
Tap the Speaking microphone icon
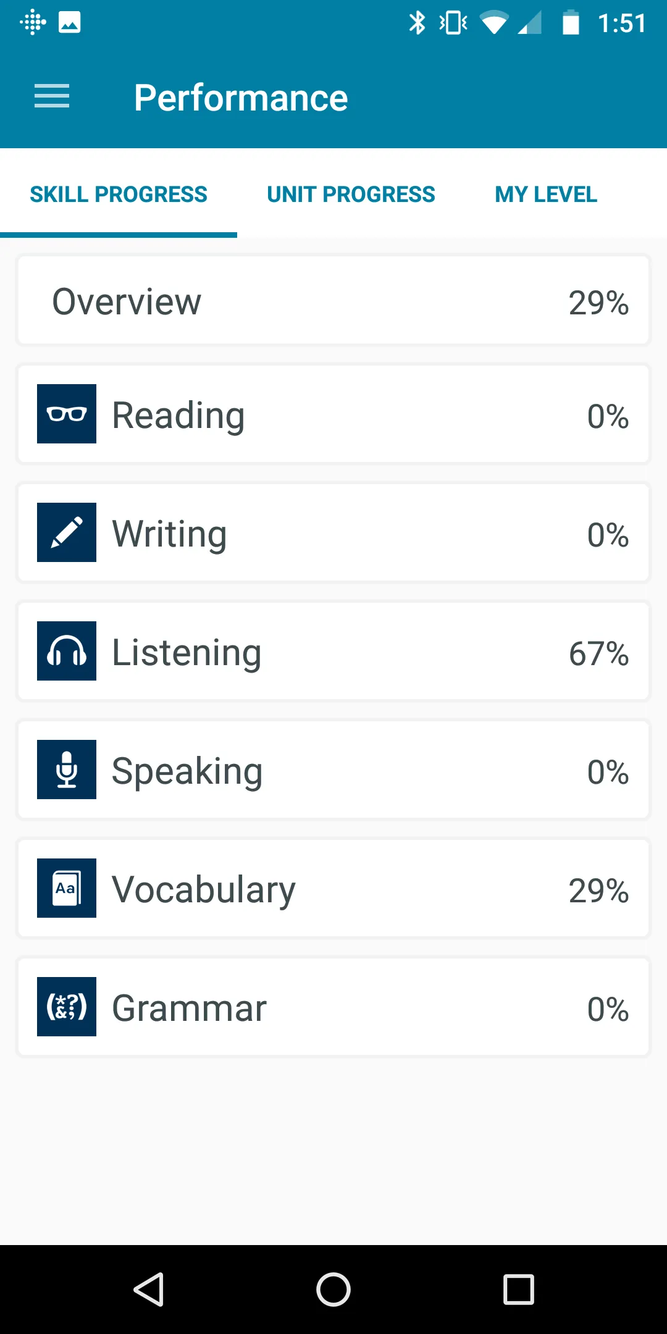[x=67, y=770]
